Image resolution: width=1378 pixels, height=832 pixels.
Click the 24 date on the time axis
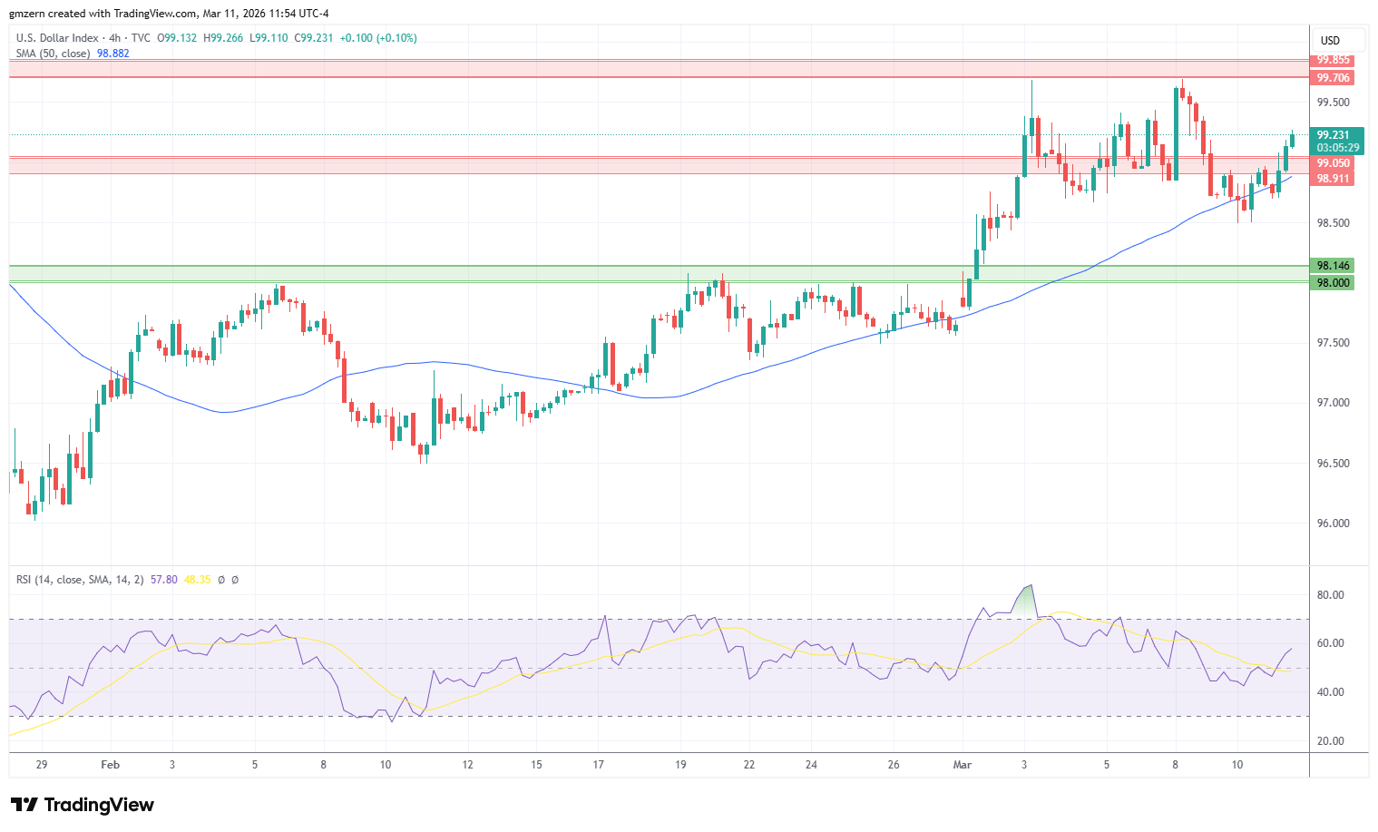click(x=811, y=765)
